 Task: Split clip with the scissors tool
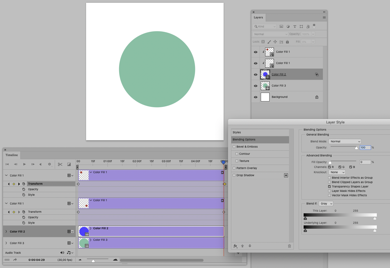(60, 164)
